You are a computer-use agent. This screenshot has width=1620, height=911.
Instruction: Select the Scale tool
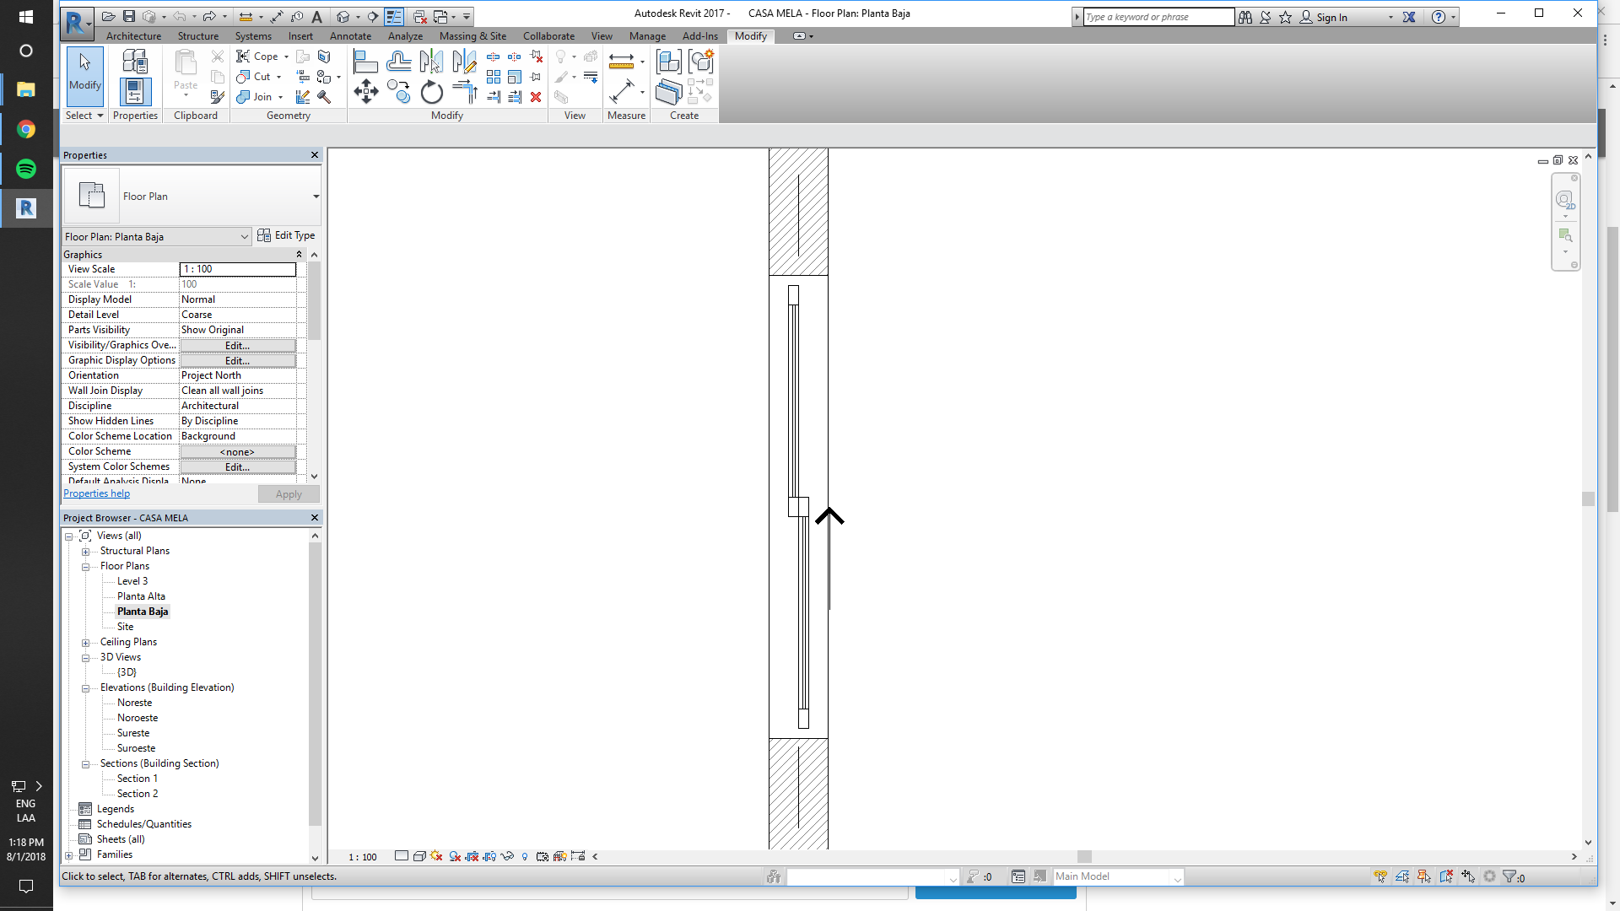(x=515, y=77)
